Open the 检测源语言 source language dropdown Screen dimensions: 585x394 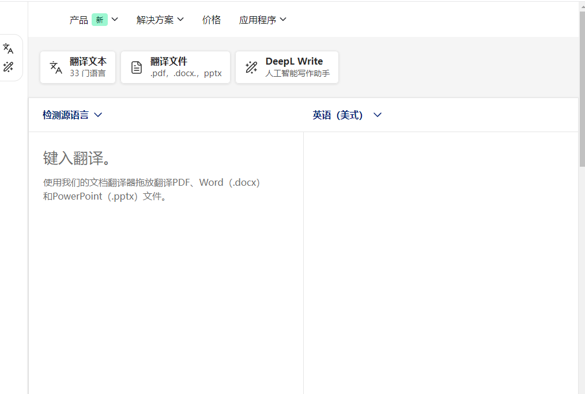coord(73,115)
